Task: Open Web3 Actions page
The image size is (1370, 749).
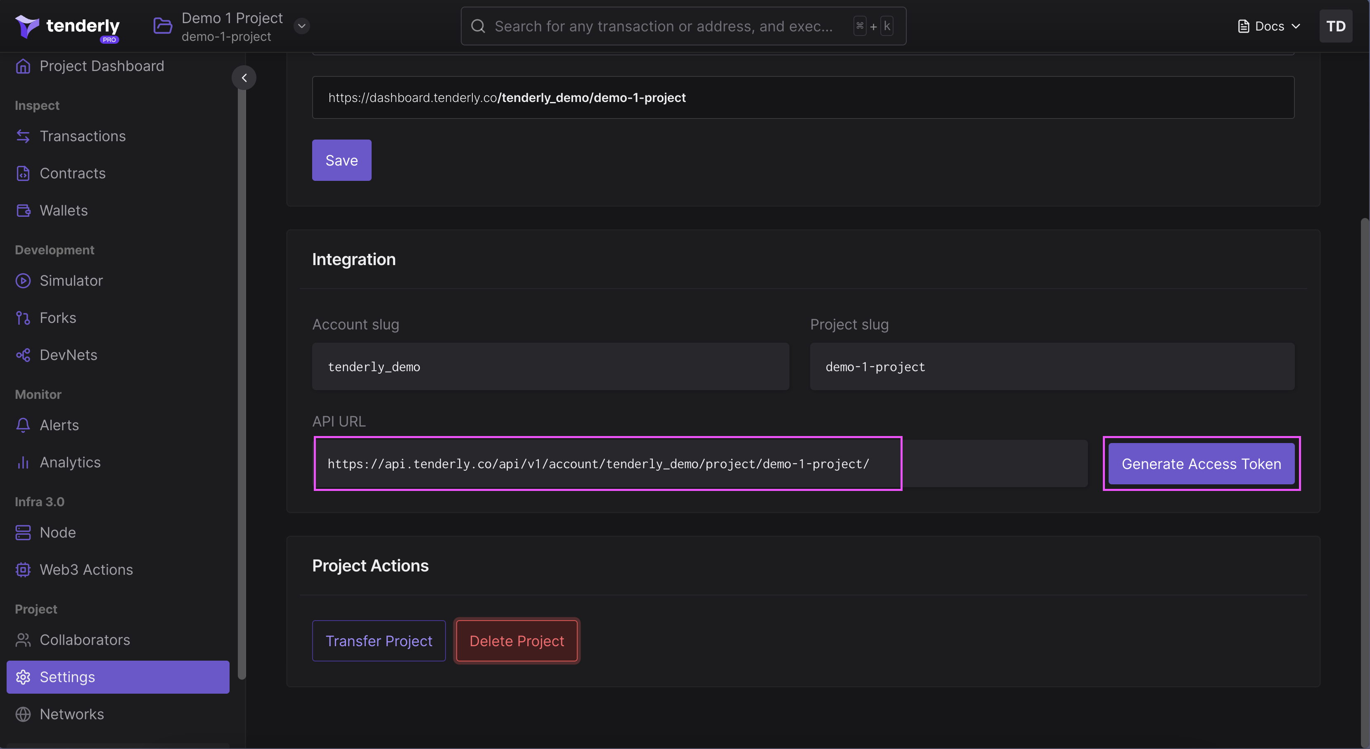Action: (87, 570)
